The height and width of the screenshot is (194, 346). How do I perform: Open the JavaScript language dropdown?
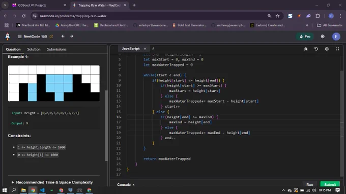[134, 49]
